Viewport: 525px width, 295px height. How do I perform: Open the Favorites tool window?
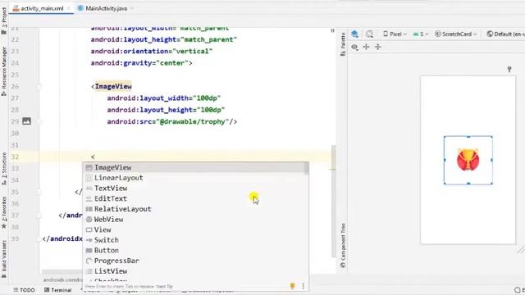[4, 212]
